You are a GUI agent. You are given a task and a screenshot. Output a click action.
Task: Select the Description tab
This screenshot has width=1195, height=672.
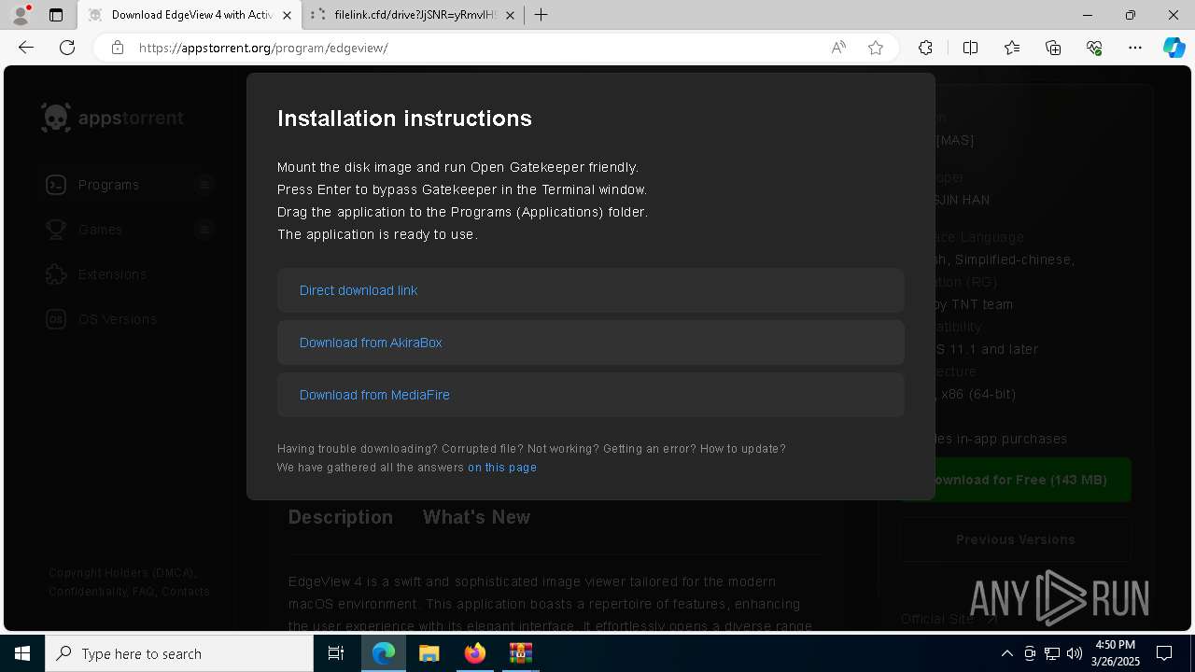tap(340, 517)
